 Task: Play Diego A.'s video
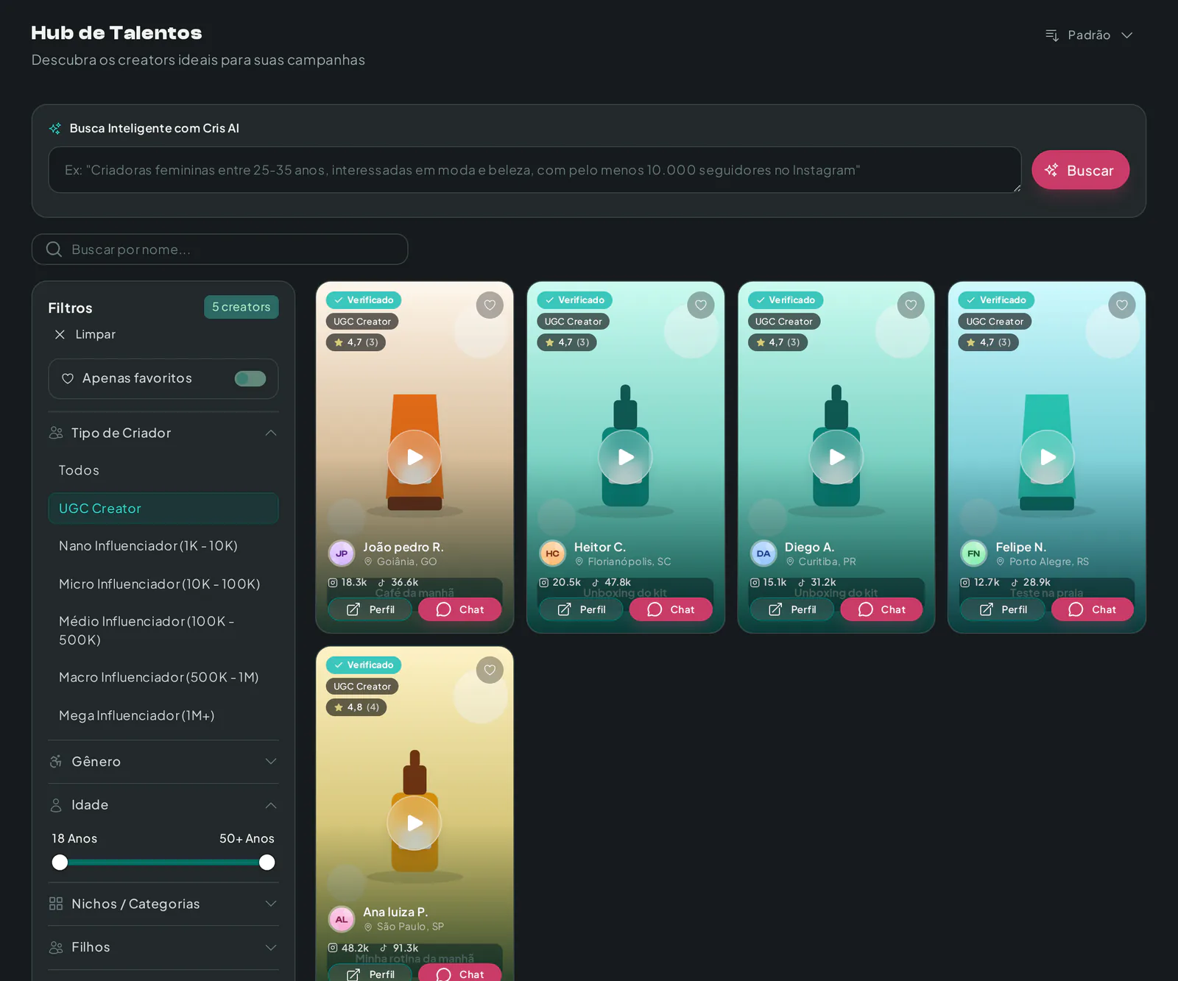836,457
